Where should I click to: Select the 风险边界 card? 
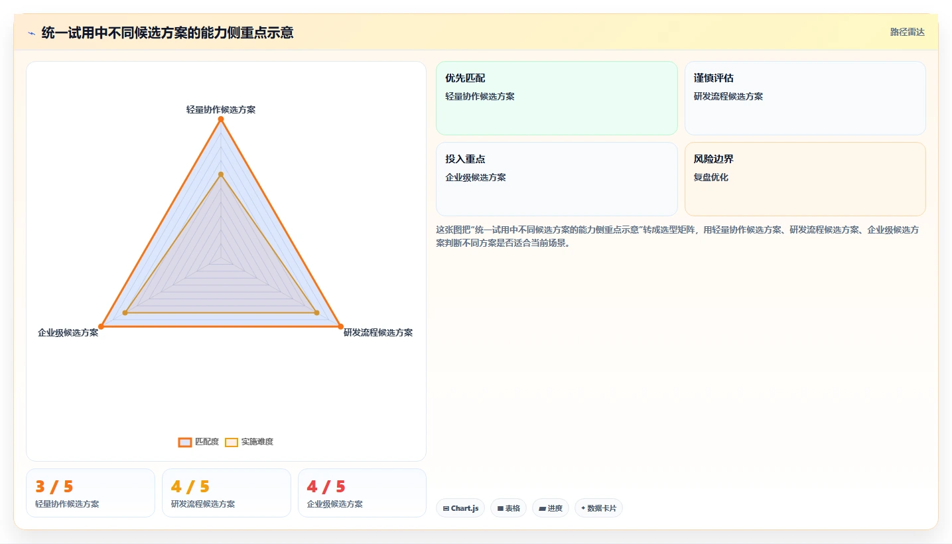[805, 179]
